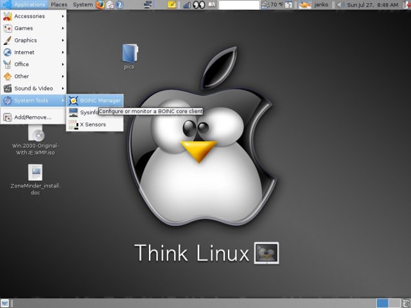Switch to the second gray workspace

coord(394,304)
